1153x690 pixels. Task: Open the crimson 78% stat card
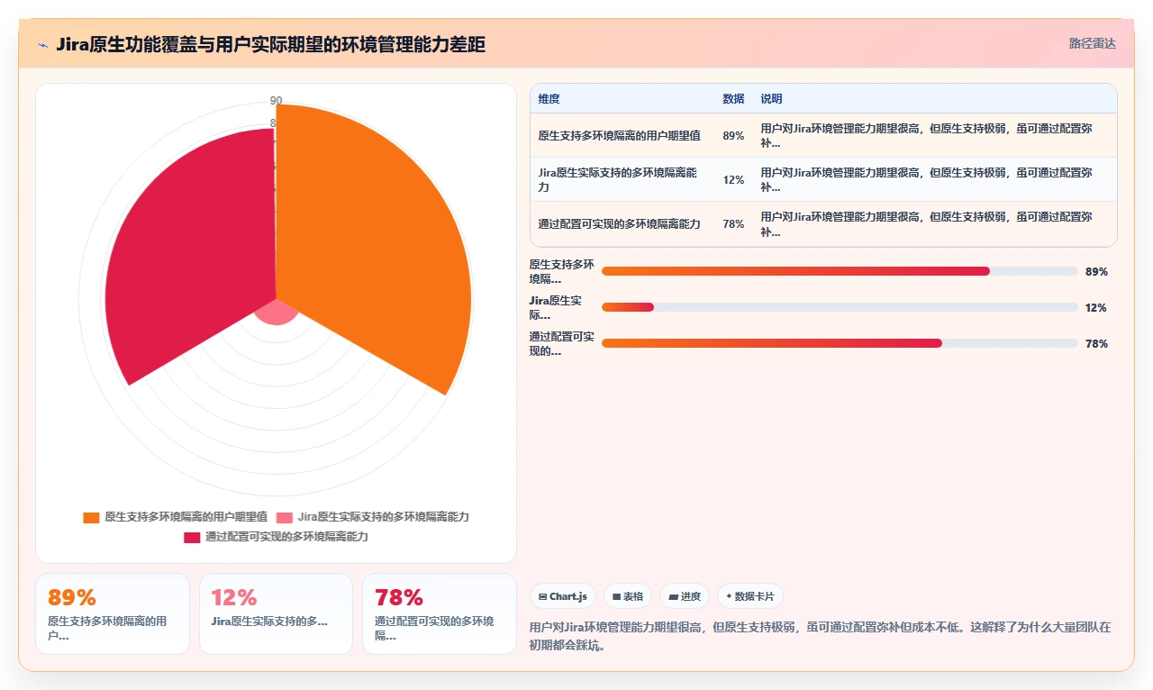[x=440, y=613]
